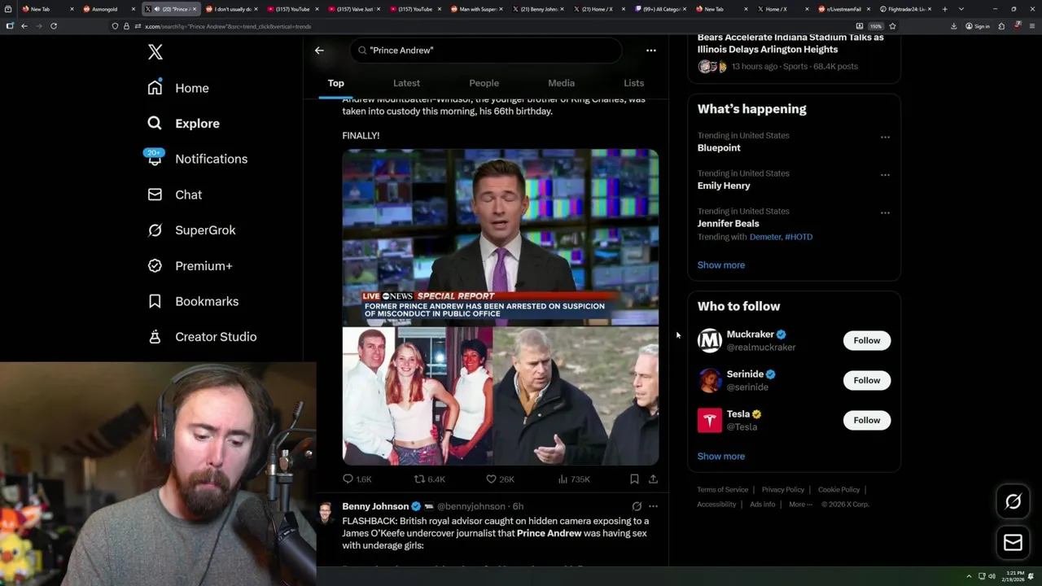The width and height of the screenshot is (1042, 586).
Task: Share the post via share icon
Action: (653, 479)
